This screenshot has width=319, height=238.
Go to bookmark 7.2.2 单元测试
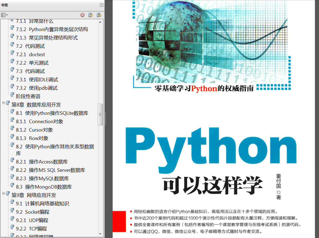[x=32, y=63]
